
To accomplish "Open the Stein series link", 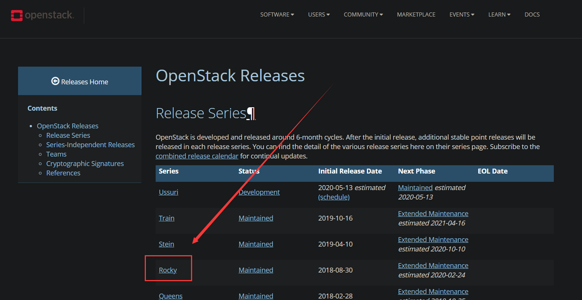I will [167, 244].
